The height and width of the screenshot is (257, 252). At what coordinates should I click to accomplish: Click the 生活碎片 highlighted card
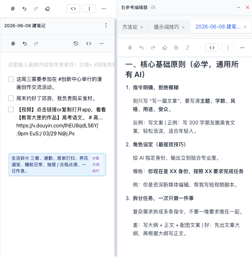57,165
